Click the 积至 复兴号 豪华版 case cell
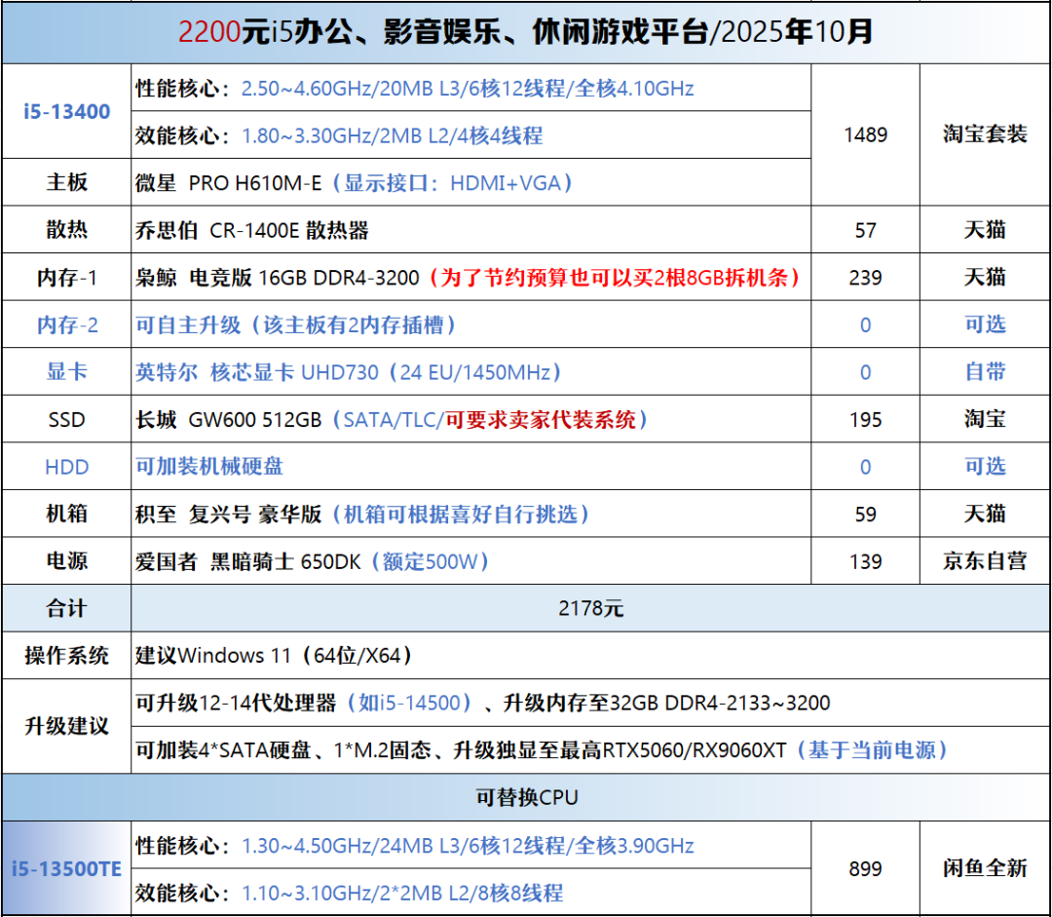 click(x=470, y=515)
